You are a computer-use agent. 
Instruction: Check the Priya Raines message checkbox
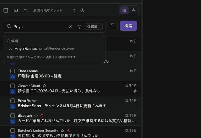pyautogui.click(x=13, y=101)
